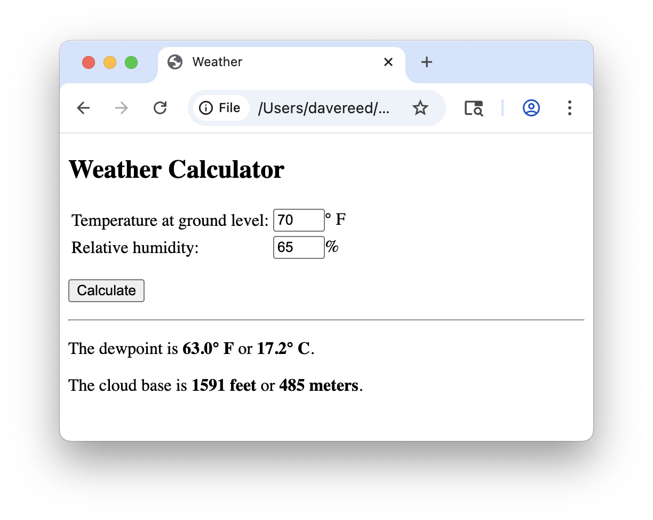Click the globe favicon on the Weather tab

[x=174, y=62]
